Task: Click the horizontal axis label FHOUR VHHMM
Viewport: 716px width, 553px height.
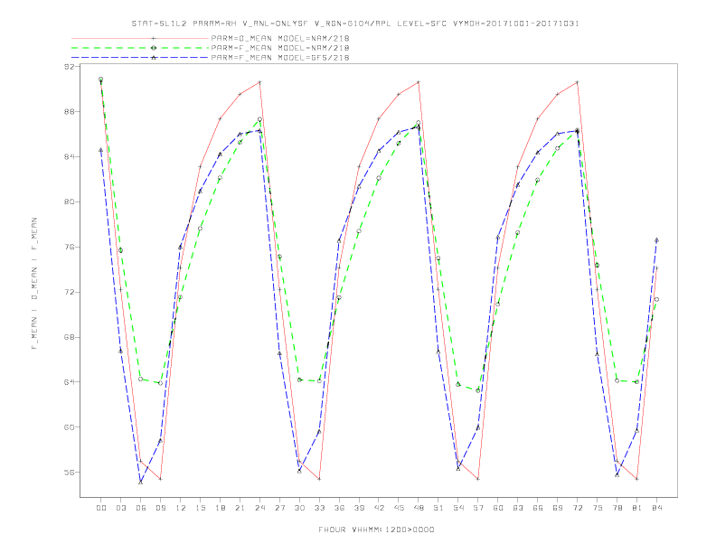Action: (x=376, y=530)
